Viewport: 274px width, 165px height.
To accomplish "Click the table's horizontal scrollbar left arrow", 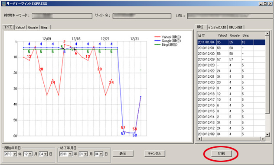I will [199, 139].
